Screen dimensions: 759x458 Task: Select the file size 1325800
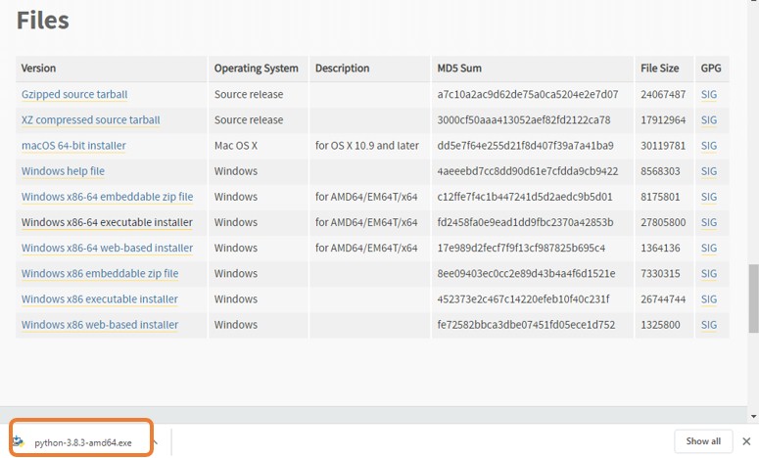[660, 325]
